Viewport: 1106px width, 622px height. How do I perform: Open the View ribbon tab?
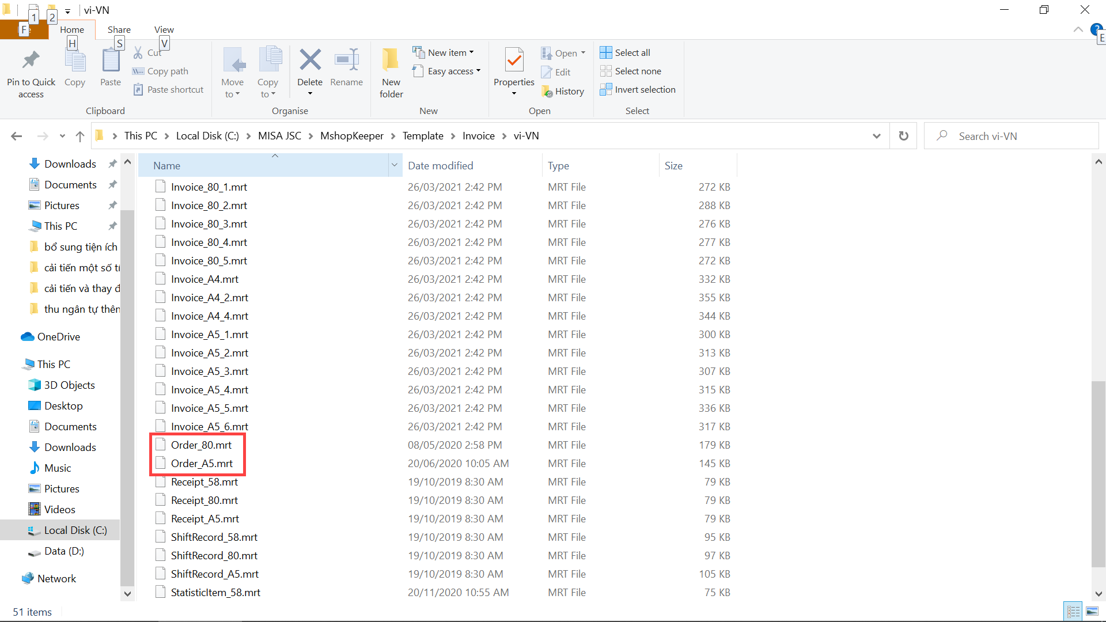164,29
